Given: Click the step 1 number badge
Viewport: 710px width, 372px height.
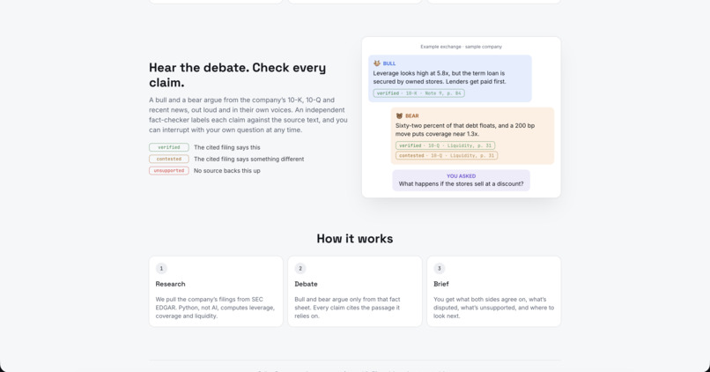Looking at the screenshot, I should click(161, 268).
